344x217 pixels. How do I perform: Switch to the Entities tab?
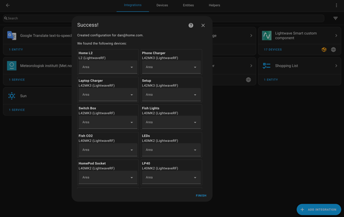click(188, 5)
